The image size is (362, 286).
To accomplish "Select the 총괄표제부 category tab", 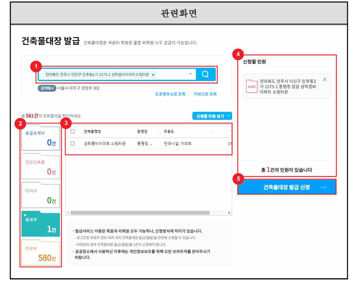I will pos(41,138).
